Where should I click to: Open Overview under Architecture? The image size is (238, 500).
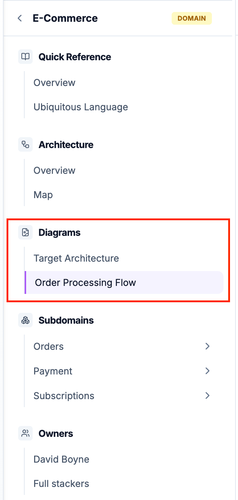[x=54, y=171]
